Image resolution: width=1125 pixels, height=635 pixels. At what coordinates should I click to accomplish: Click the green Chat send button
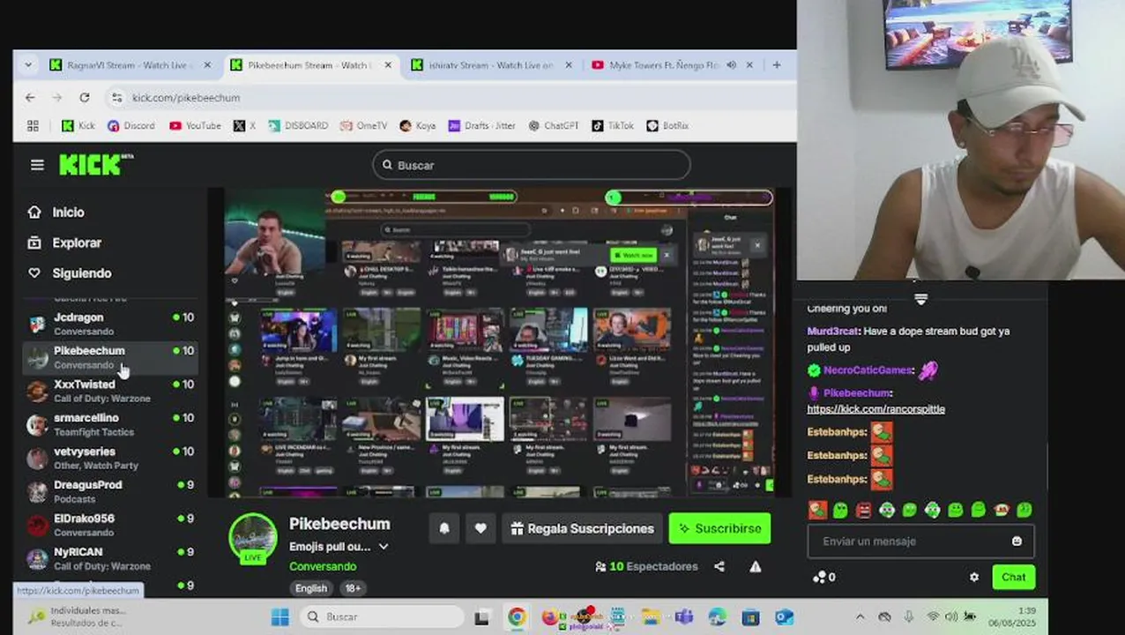[1013, 577]
